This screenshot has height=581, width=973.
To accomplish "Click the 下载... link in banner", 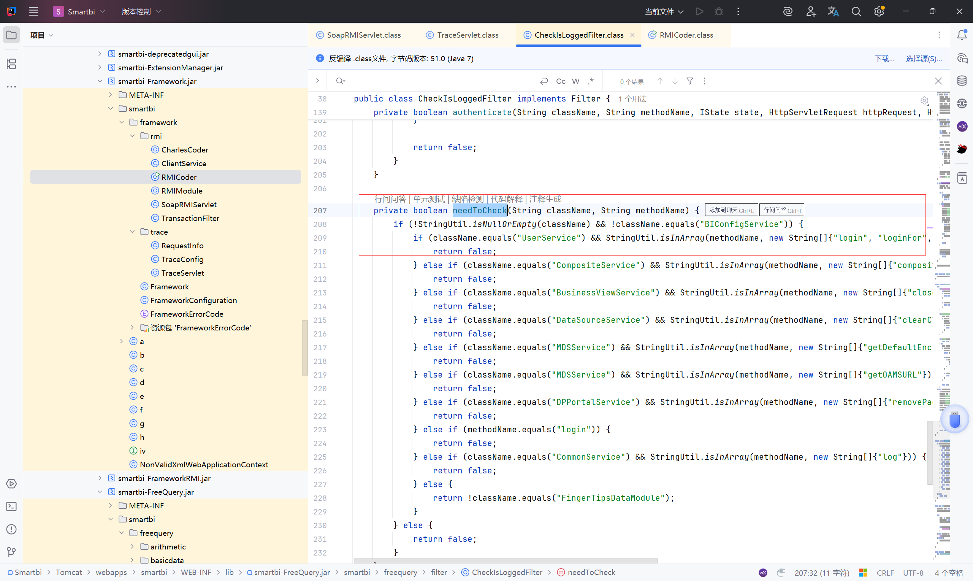I will (x=884, y=59).
